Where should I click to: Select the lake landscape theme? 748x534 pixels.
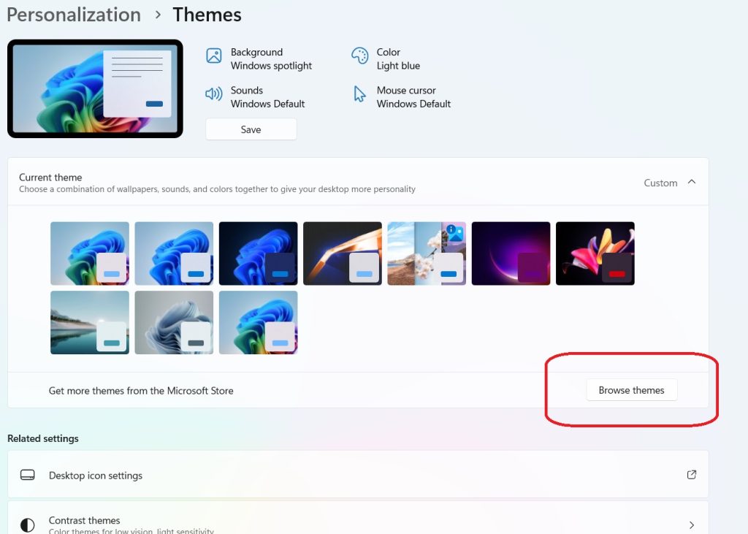(x=90, y=323)
